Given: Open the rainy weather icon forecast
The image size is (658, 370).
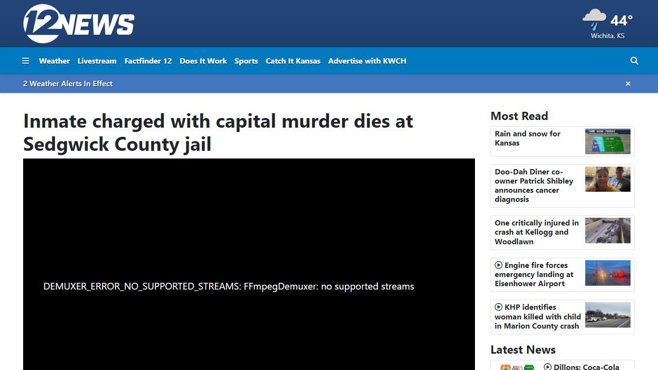Looking at the screenshot, I should [x=594, y=20].
